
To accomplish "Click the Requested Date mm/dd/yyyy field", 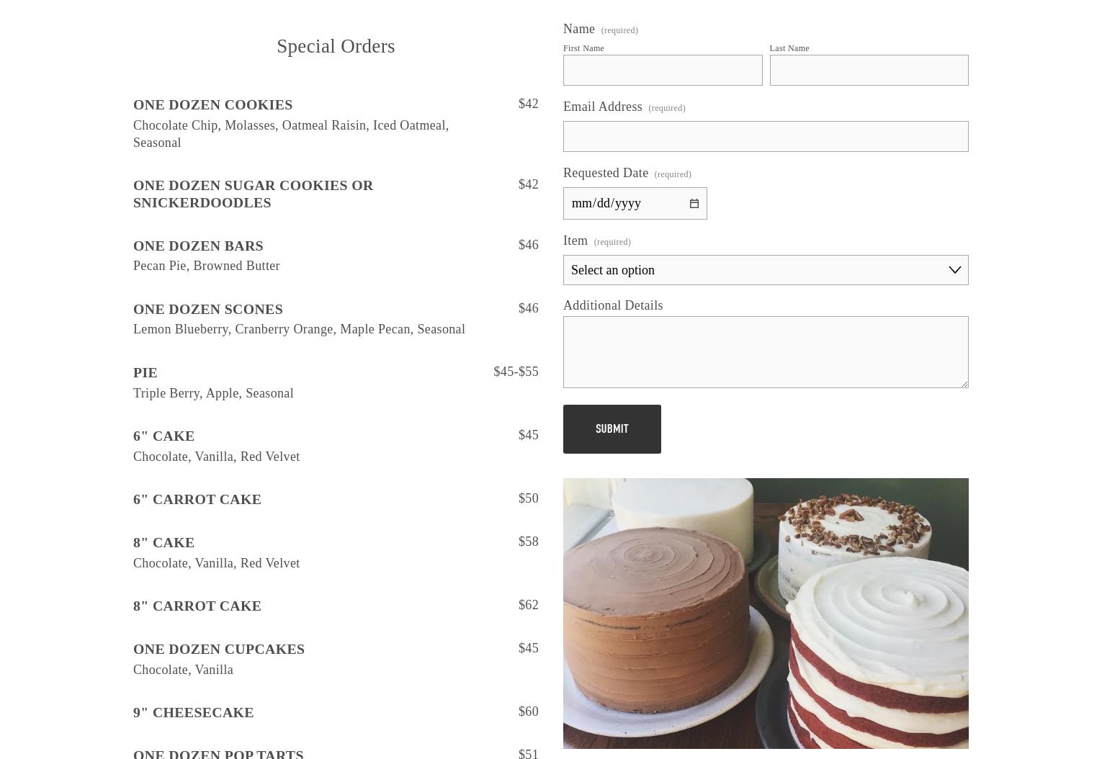I will (x=635, y=203).
